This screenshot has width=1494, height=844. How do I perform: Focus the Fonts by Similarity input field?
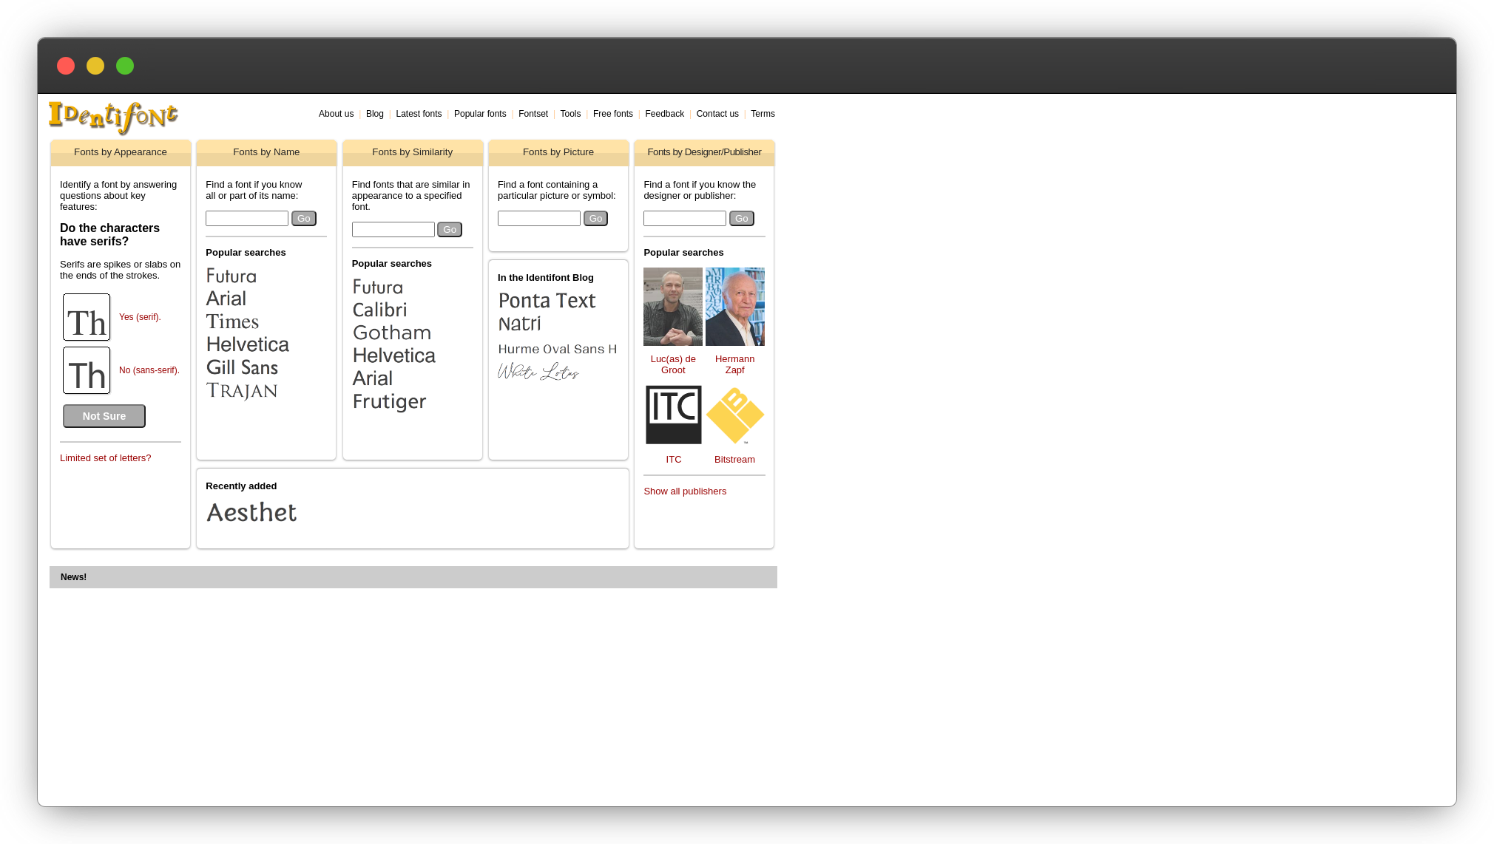click(393, 230)
